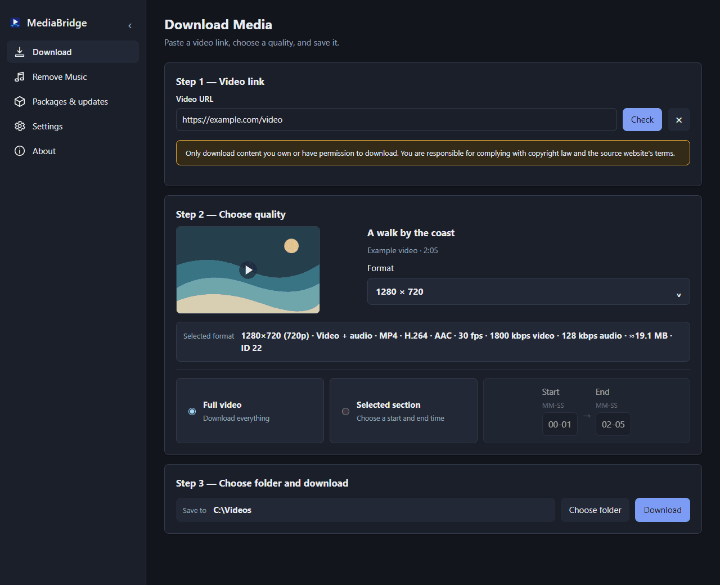720x585 pixels.
Task: Click the Packages & updates box icon
Action: (x=20, y=101)
